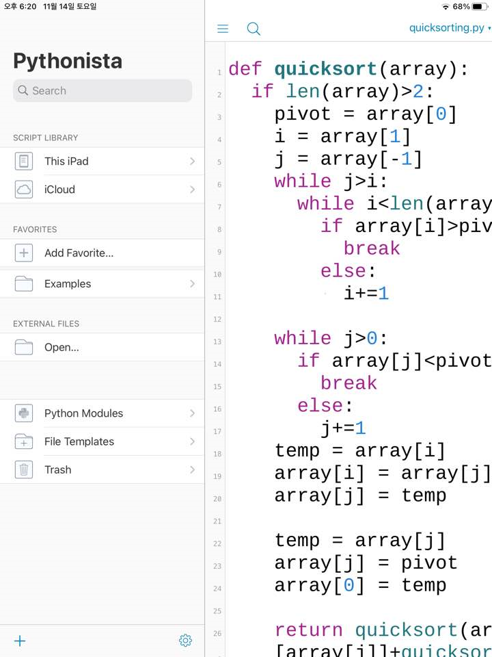
Task: Click the 'while j>i:' code line
Action: (331, 181)
